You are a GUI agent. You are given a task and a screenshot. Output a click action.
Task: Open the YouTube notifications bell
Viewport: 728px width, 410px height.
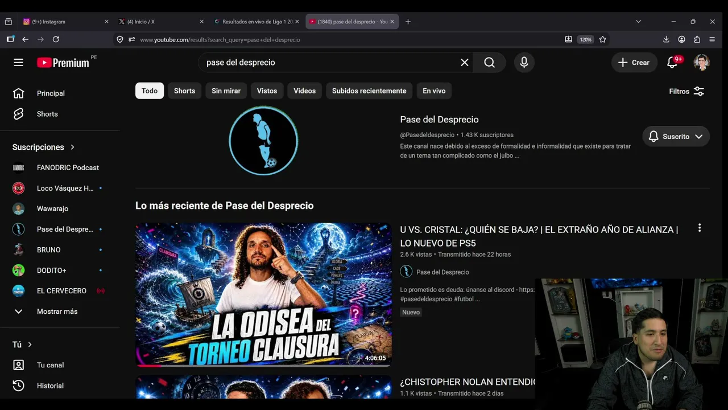tap(672, 63)
